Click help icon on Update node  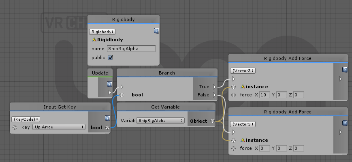[x=109, y=84]
